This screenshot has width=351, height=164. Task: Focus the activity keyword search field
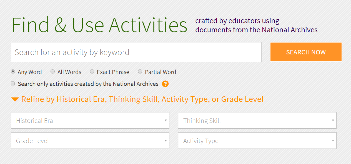click(x=136, y=52)
